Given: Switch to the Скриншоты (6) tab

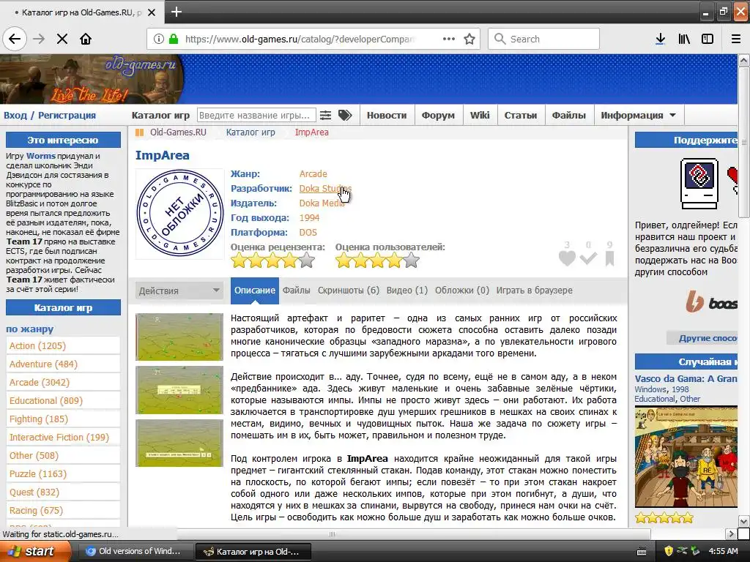Looking at the screenshot, I should pyautogui.click(x=349, y=291).
